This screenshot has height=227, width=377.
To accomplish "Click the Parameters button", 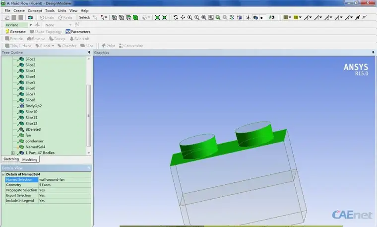I will click(x=78, y=32).
